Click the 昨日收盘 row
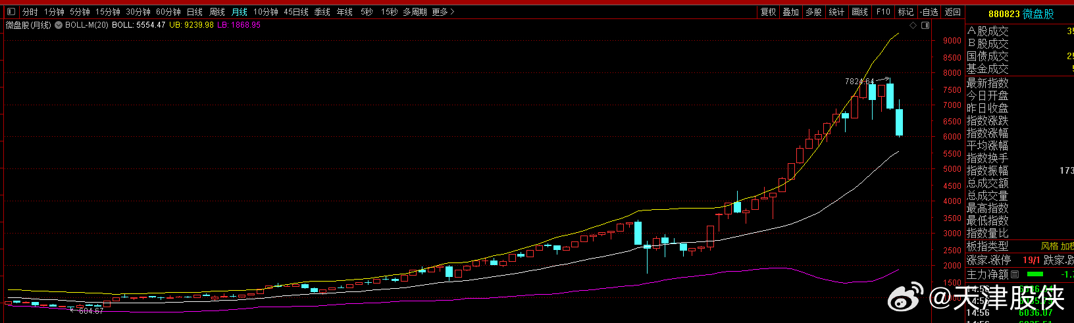 [x=1020, y=108]
